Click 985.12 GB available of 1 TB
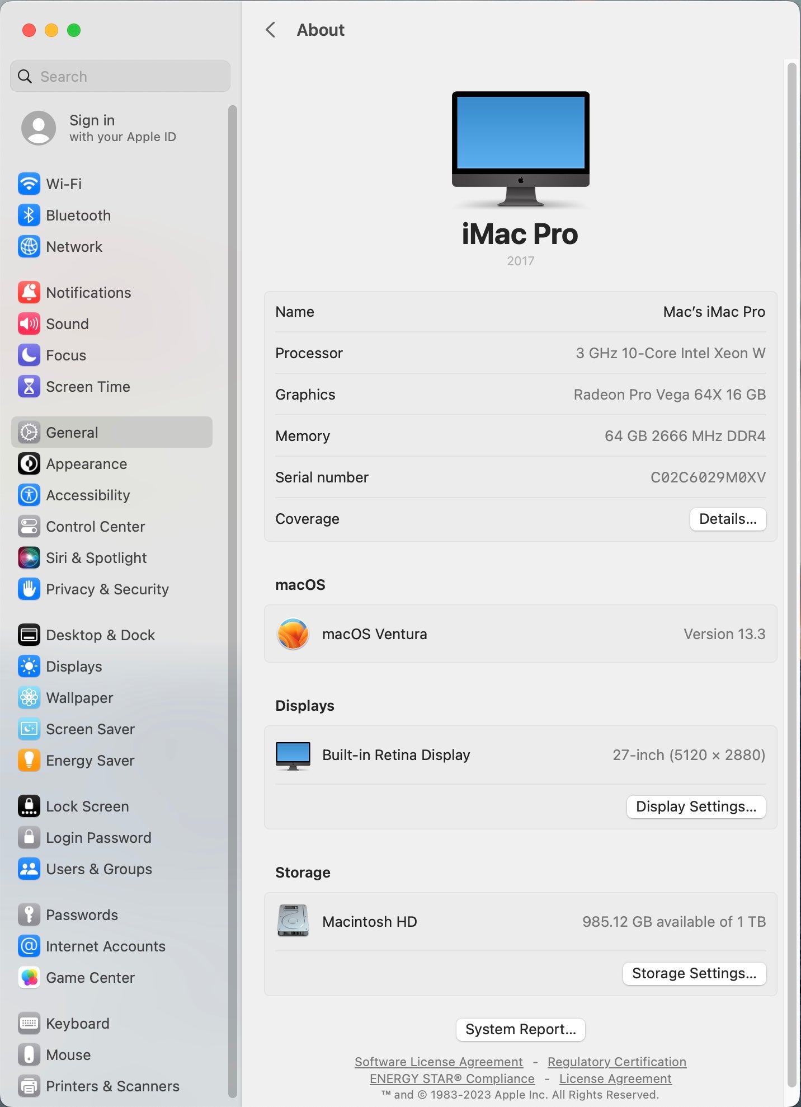Viewport: 801px width, 1107px height. click(x=674, y=922)
